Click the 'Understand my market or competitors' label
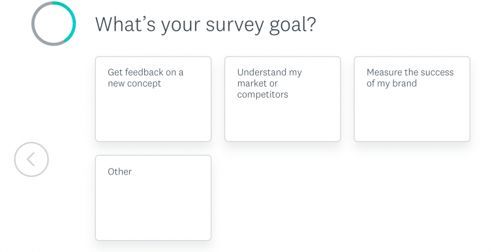The width and height of the screenshot is (501, 252). (x=269, y=83)
